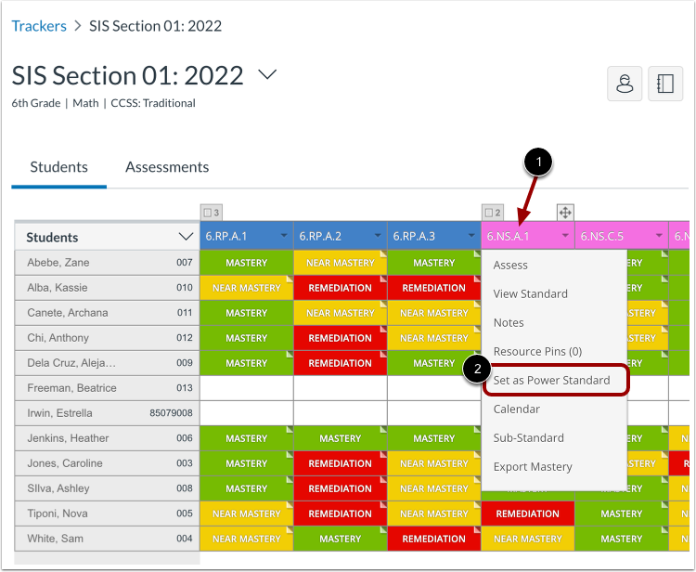The height and width of the screenshot is (572, 696).
Task: Open the 6.RP.A.2 column dropdown arrow
Action: 378,236
